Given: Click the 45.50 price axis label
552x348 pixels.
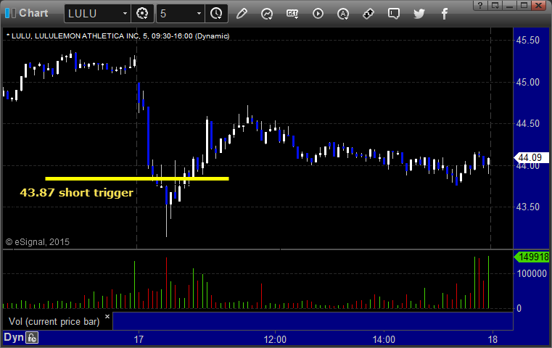Looking at the screenshot, I should point(528,40).
